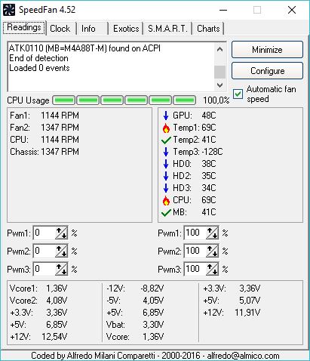Switch to the Clock tab
Screen dimensions: 310x361
click(60, 29)
